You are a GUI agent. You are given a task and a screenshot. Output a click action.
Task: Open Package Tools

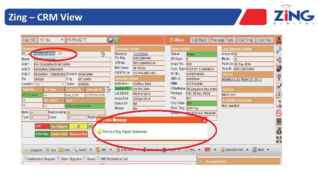pyautogui.click(x=222, y=40)
